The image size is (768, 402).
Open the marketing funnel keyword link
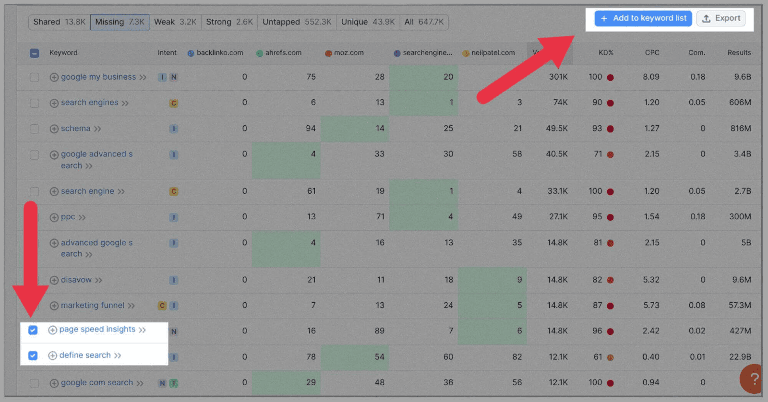93,305
